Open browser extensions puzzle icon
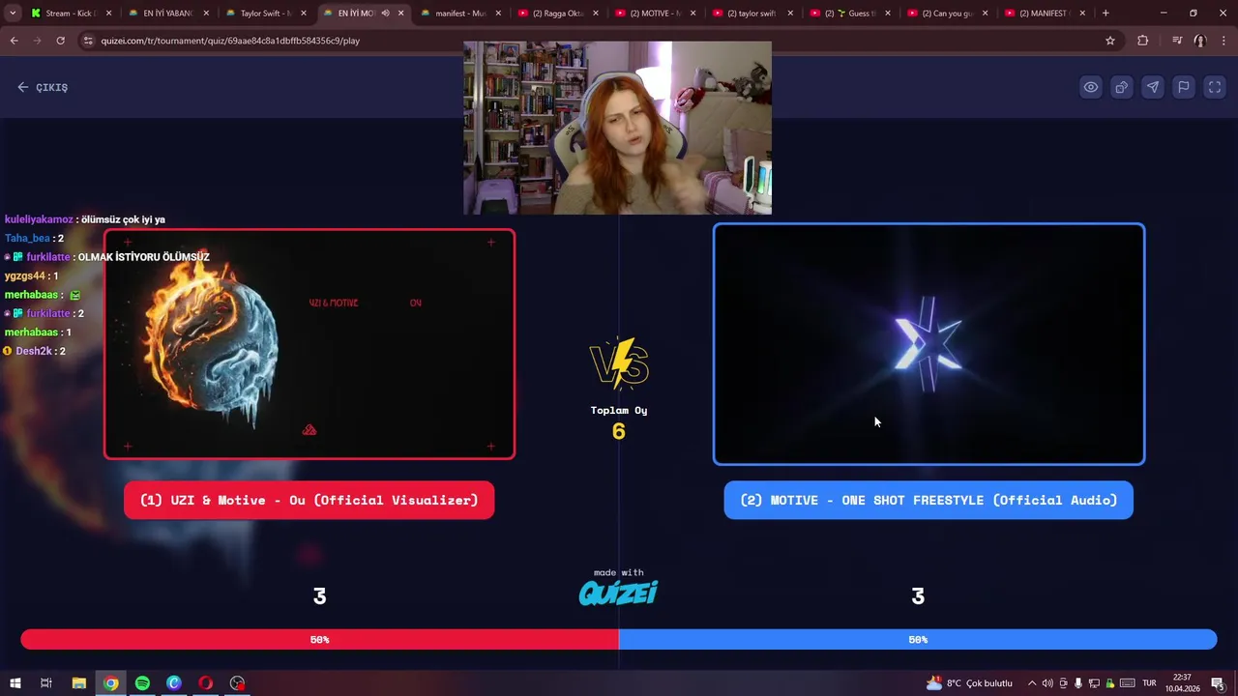Screen dimensions: 1238x696 coord(1143,41)
